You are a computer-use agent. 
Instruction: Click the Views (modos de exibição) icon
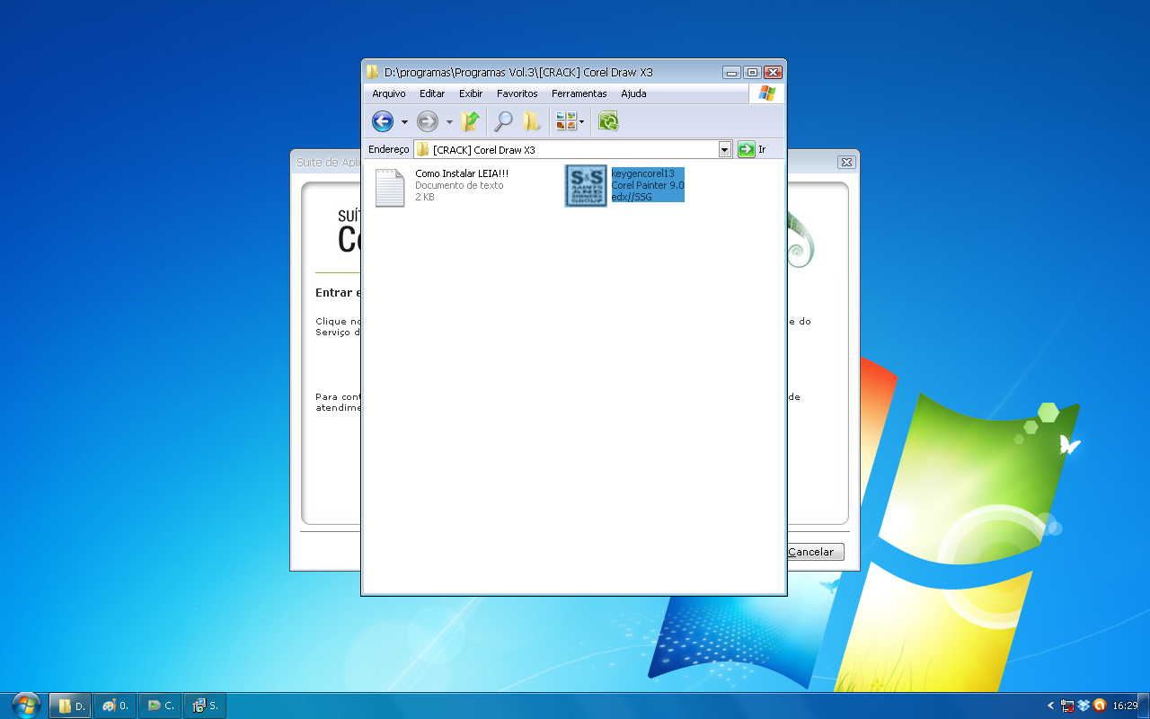pos(566,121)
